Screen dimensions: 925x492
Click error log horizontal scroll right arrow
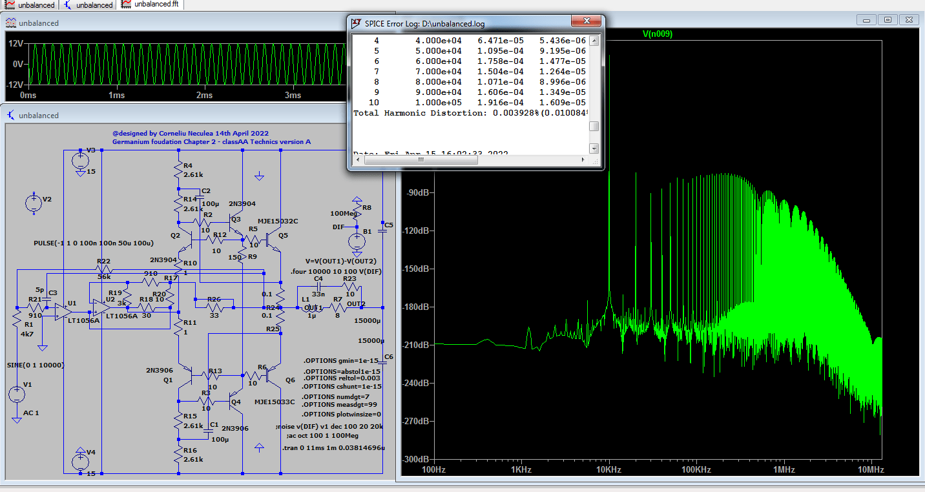583,160
